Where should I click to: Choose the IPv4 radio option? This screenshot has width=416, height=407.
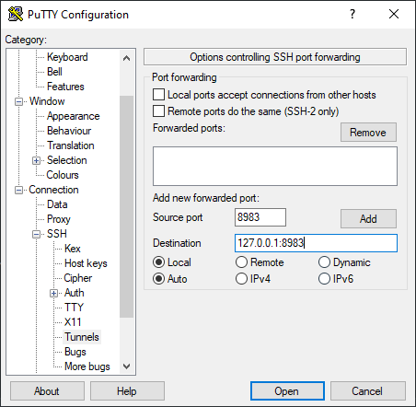[x=241, y=279]
